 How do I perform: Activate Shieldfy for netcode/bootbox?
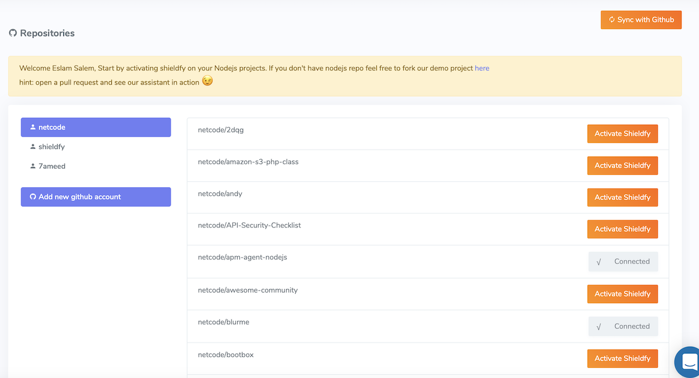[x=622, y=359]
